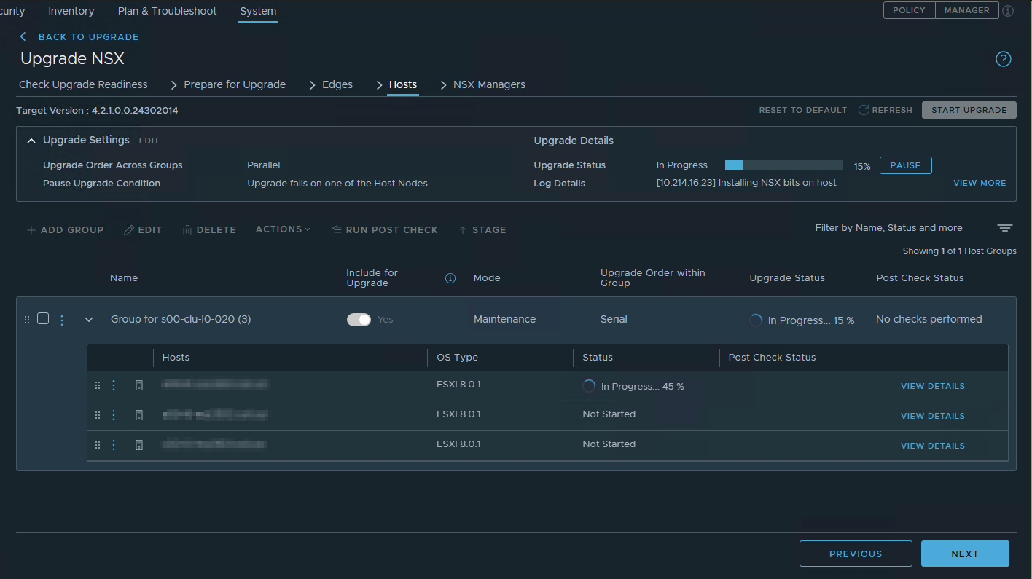
Task: Click the 'Installing NSX bits on host' log text
Action: (746, 183)
